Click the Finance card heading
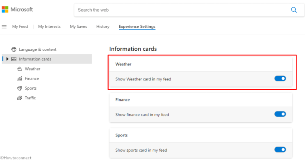This screenshot has width=305, height=161. click(x=122, y=99)
